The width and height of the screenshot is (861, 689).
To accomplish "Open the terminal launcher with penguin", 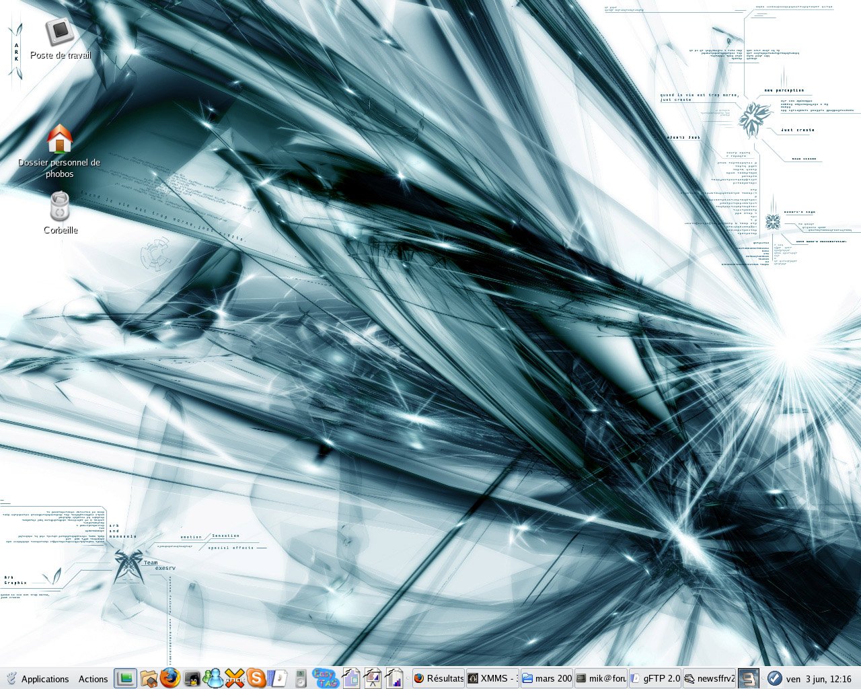I will [x=192, y=678].
